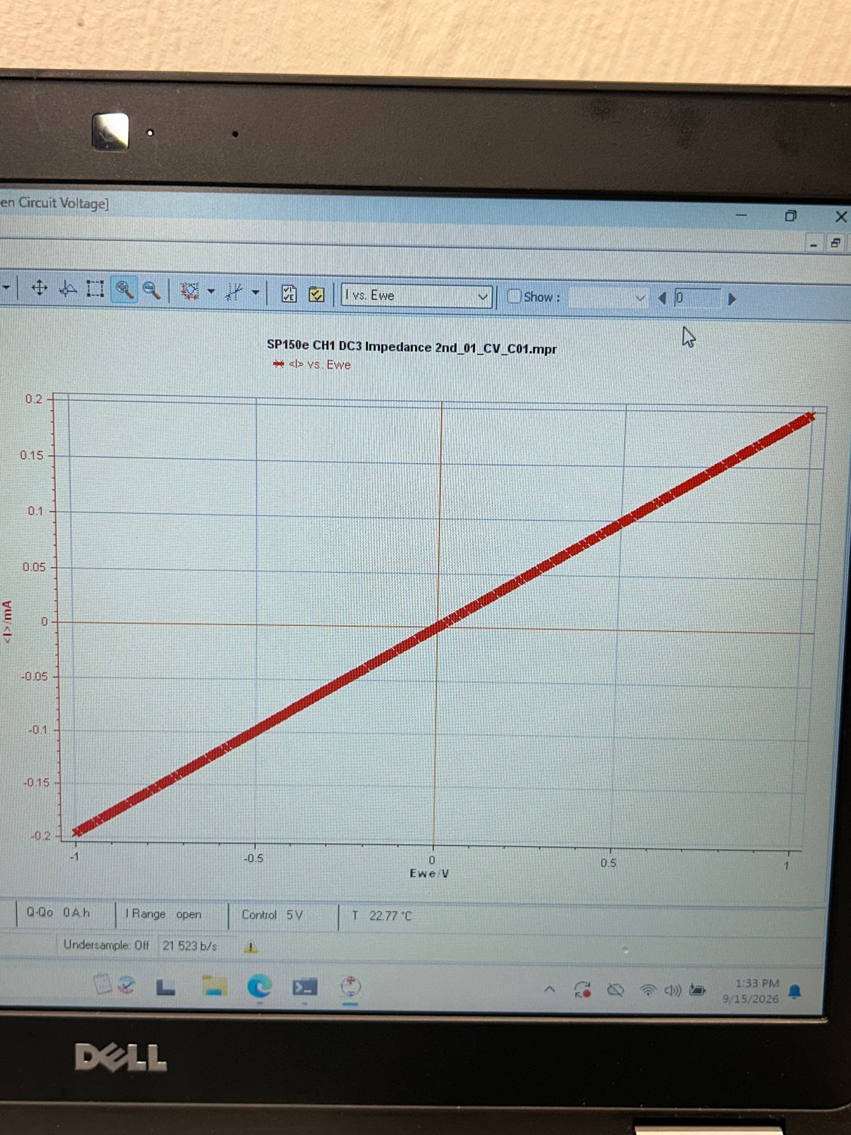Viewport: 851px width, 1135px height.
Task: Go to the next cycle arrow
Action: point(733,299)
